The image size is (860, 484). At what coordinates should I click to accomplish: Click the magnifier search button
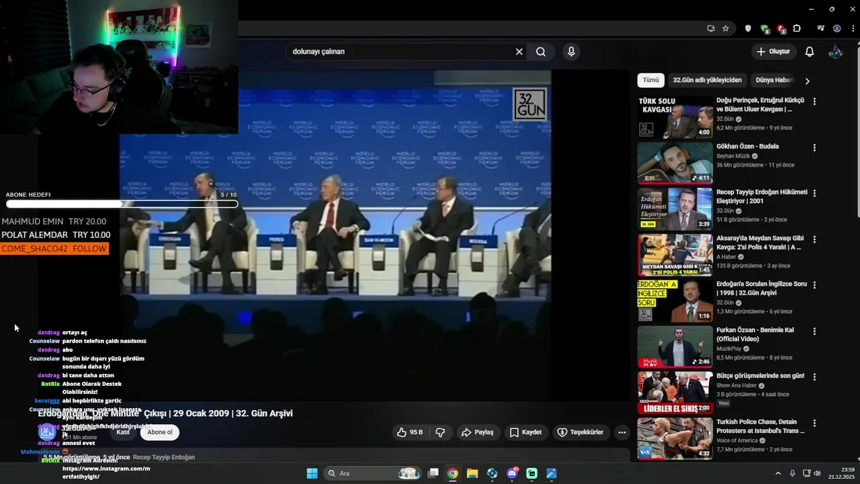tap(541, 52)
